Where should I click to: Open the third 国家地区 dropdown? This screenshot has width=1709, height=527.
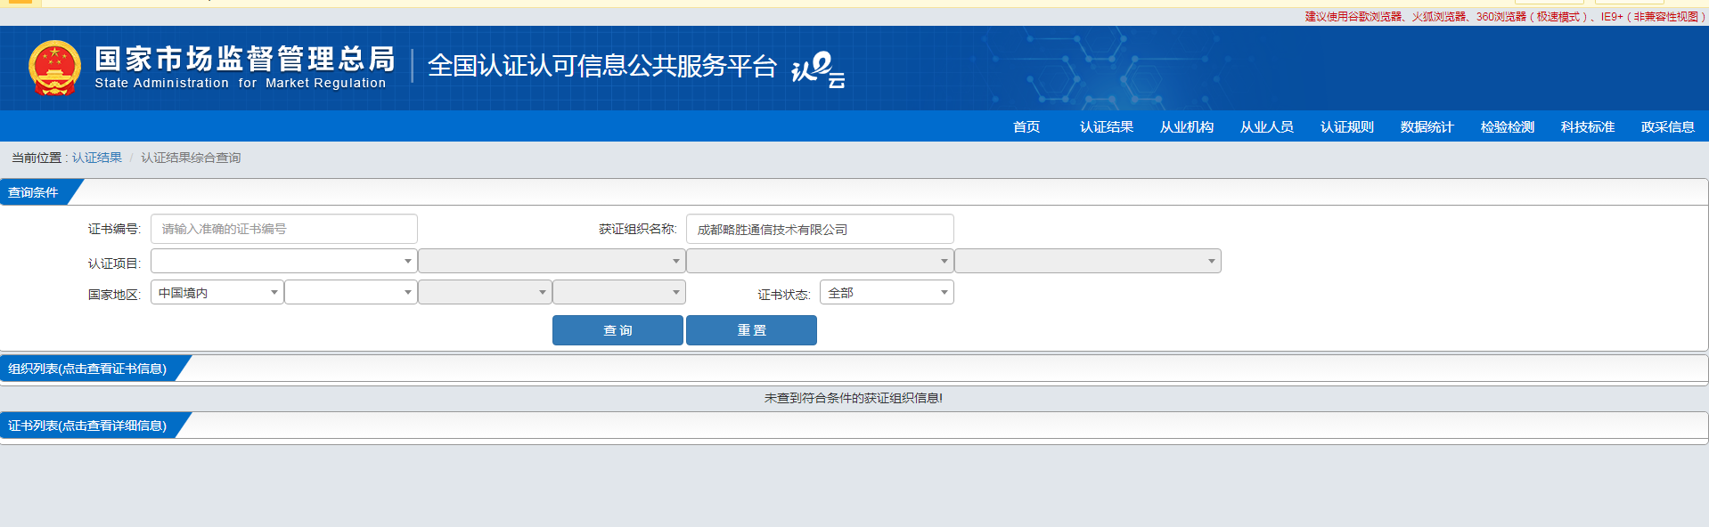[x=485, y=292]
